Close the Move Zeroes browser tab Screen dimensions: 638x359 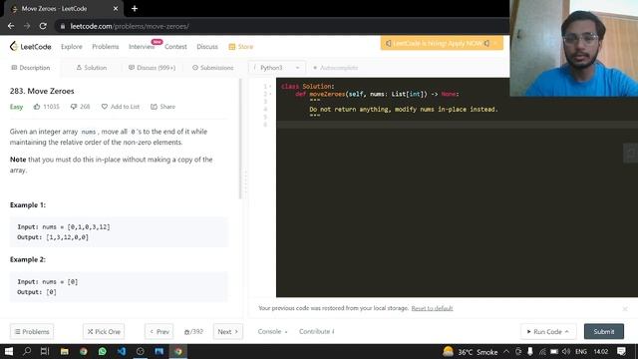[x=116, y=9]
